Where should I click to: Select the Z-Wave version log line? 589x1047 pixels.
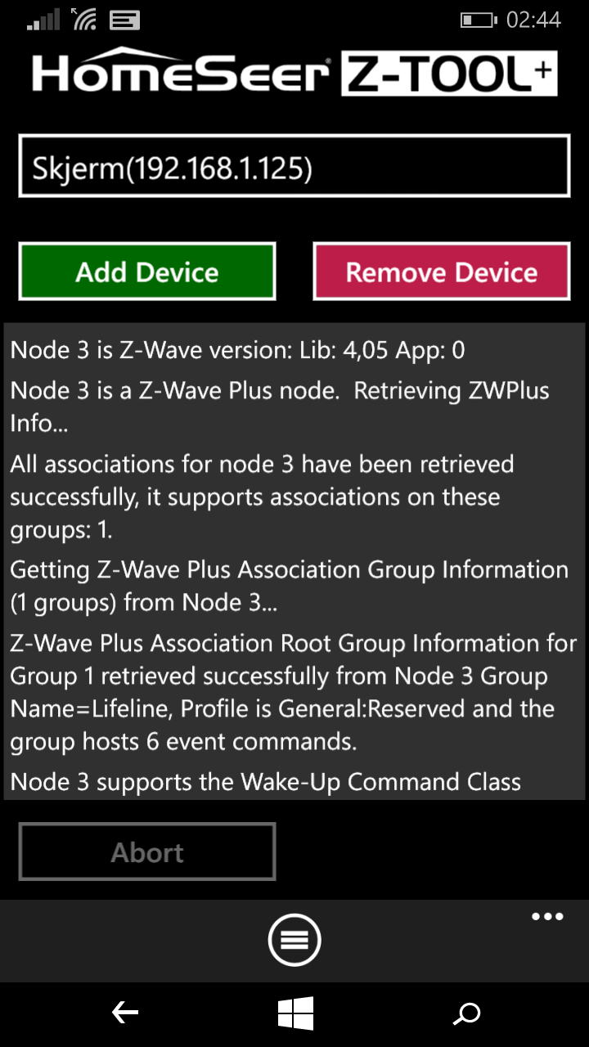(238, 350)
